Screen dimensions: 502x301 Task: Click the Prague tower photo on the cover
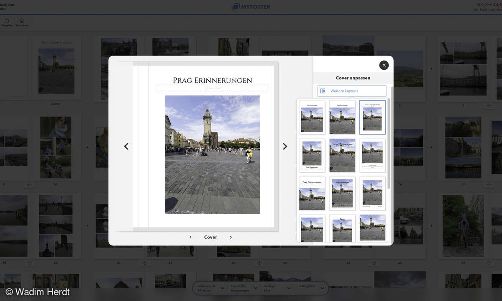coord(213,154)
